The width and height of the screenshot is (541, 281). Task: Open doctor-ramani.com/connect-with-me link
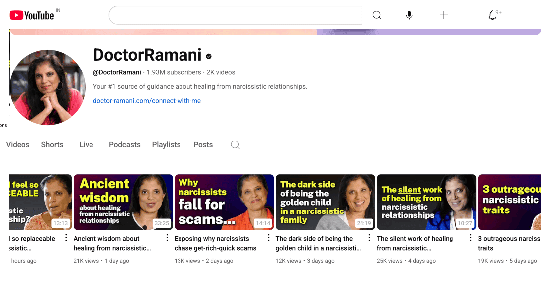coord(147,101)
